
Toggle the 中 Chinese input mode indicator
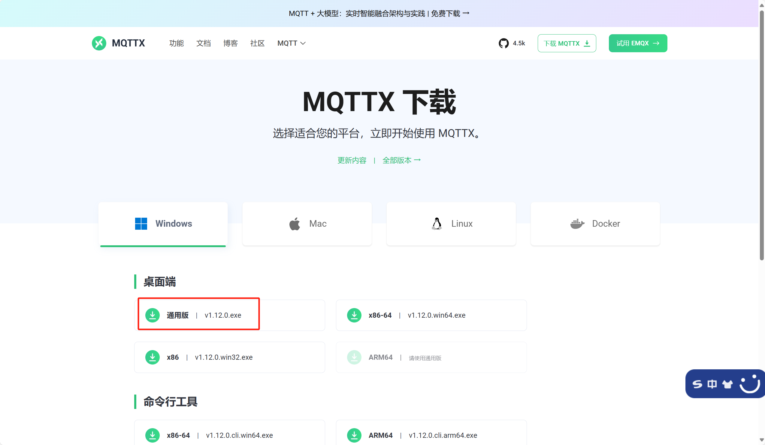(712, 384)
